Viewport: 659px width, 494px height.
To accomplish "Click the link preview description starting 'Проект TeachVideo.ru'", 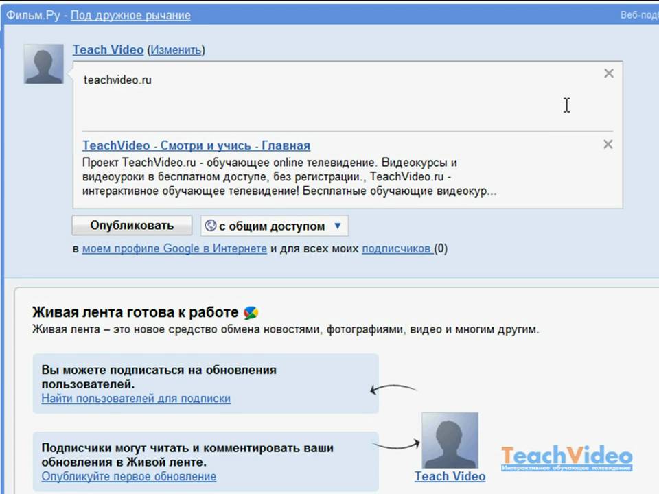I will click(289, 177).
